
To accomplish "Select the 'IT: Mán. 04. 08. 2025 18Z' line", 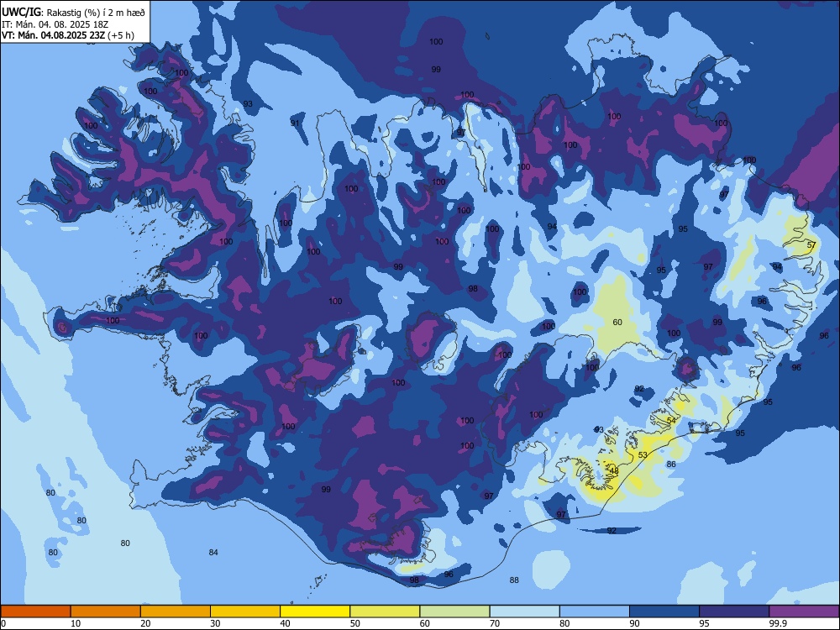I will pyautogui.click(x=55, y=24).
